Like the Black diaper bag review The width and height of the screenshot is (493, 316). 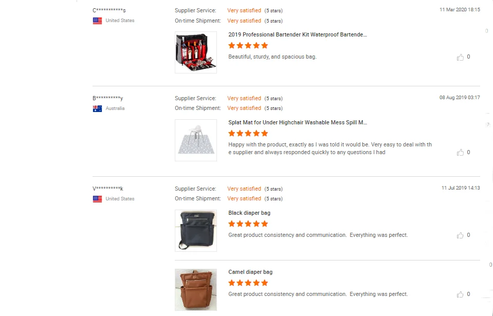click(x=460, y=235)
